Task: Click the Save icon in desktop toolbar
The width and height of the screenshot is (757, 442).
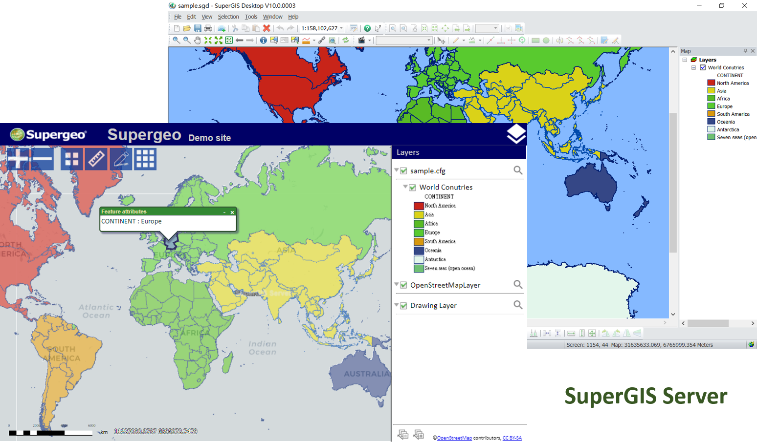Action: click(198, 28)
